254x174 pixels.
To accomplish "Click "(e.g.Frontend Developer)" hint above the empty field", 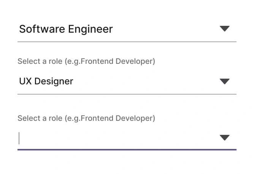I will click(110, 118).
